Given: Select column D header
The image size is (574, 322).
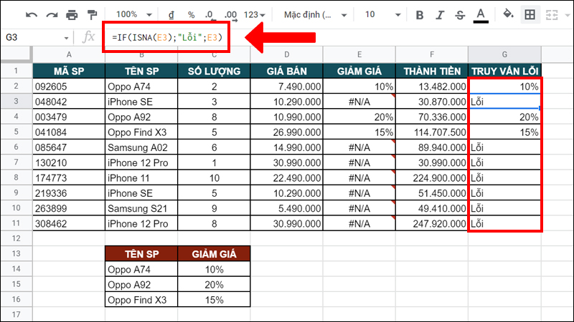Looking at the screenshot, I should click(286, 55).
